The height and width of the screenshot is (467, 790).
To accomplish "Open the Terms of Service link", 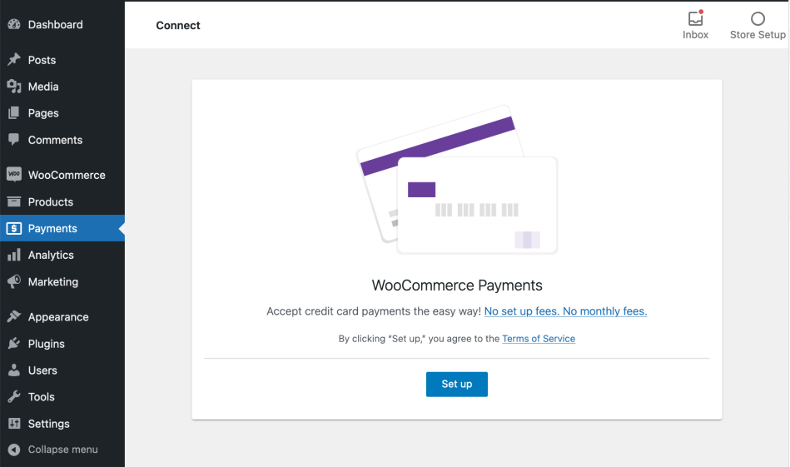I will pos(539,339).
